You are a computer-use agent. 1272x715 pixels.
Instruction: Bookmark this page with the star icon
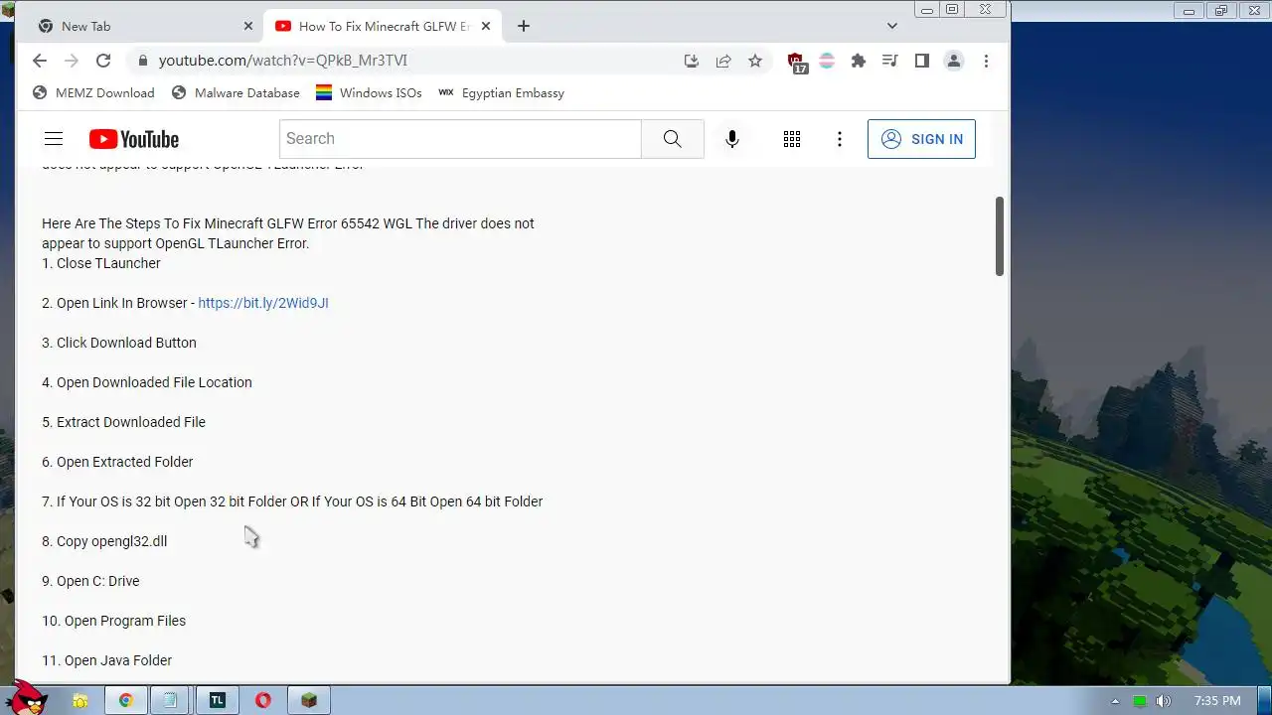[755, 61]
